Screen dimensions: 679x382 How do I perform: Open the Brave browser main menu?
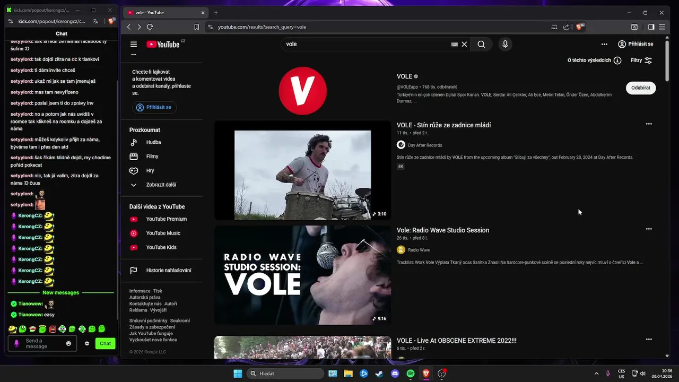pyautogui.click(x=662, y=27)
